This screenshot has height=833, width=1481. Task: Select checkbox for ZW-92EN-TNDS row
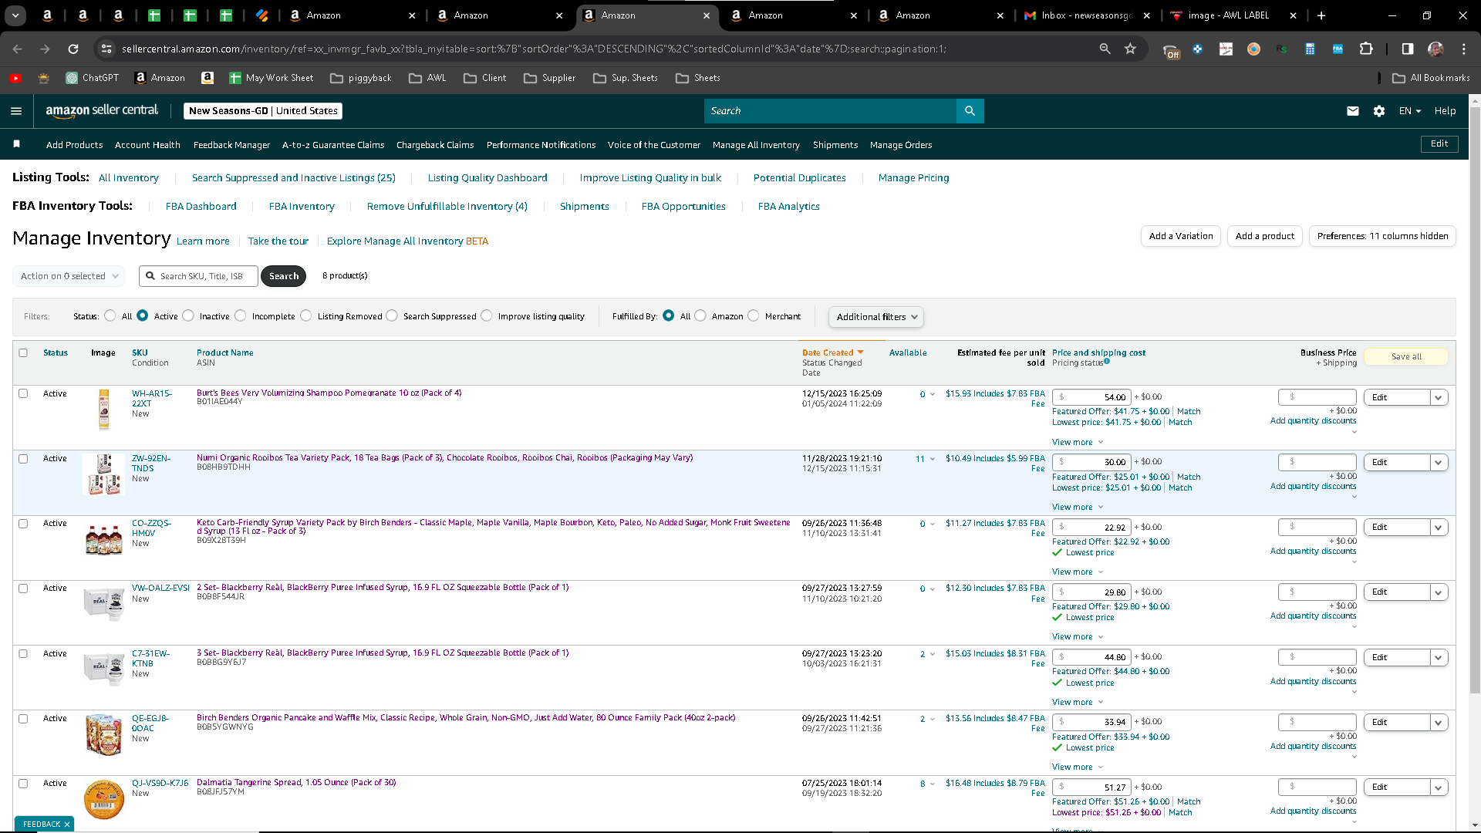[x=23, y=459]
